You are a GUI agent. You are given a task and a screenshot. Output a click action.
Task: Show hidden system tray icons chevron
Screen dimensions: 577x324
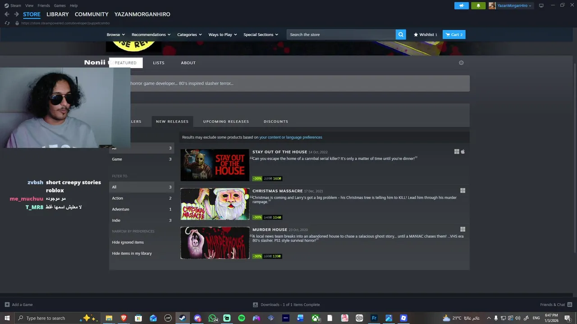point(489,318)
